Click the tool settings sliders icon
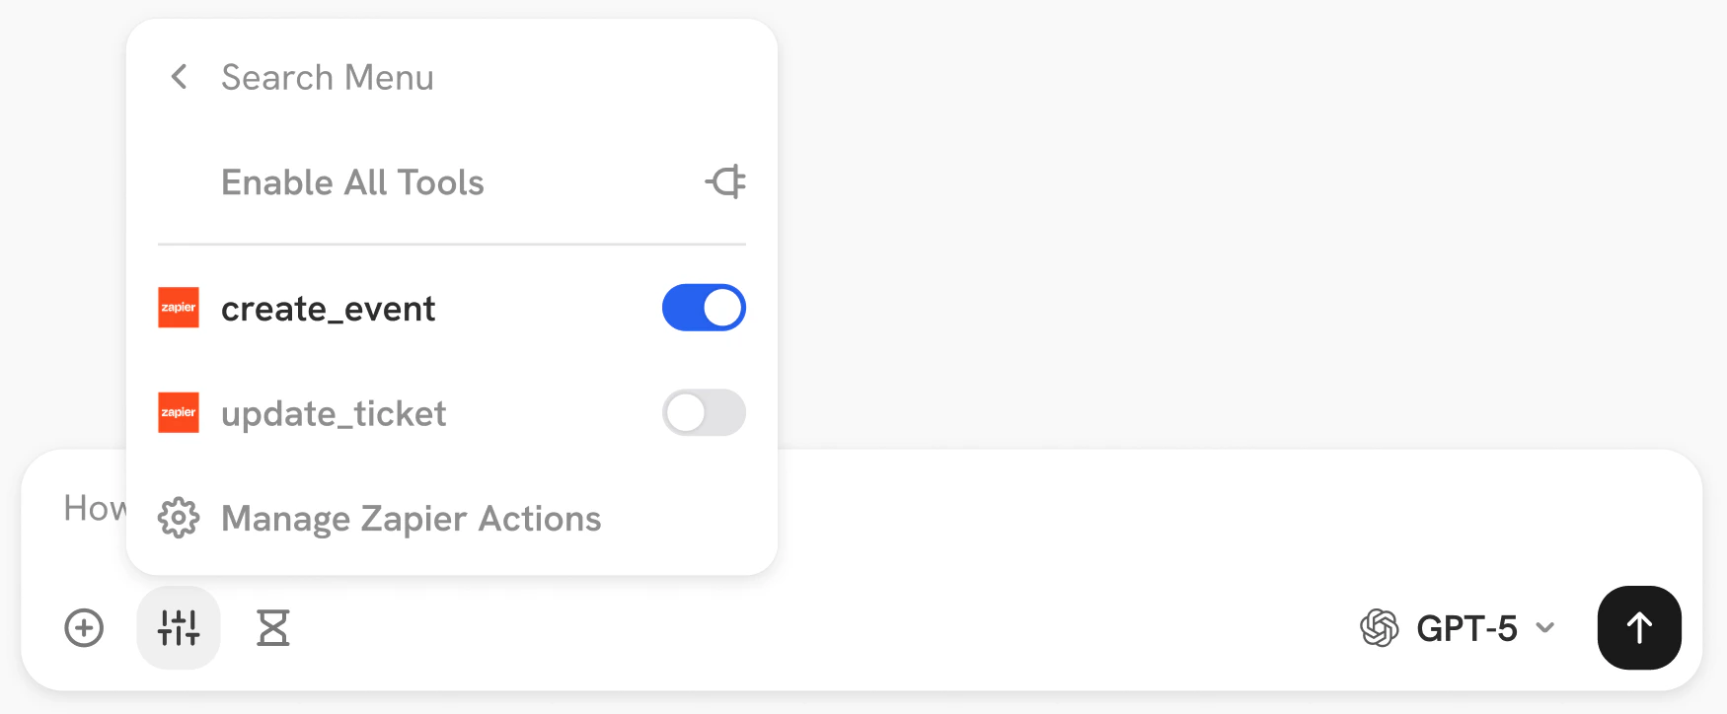The height and width of the screenshot is (714, 1727). pyautogui.click(x=178, y=628)
